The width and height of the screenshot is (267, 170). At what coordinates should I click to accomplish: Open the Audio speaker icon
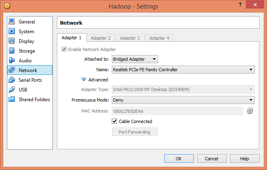(x=12, y=60)
